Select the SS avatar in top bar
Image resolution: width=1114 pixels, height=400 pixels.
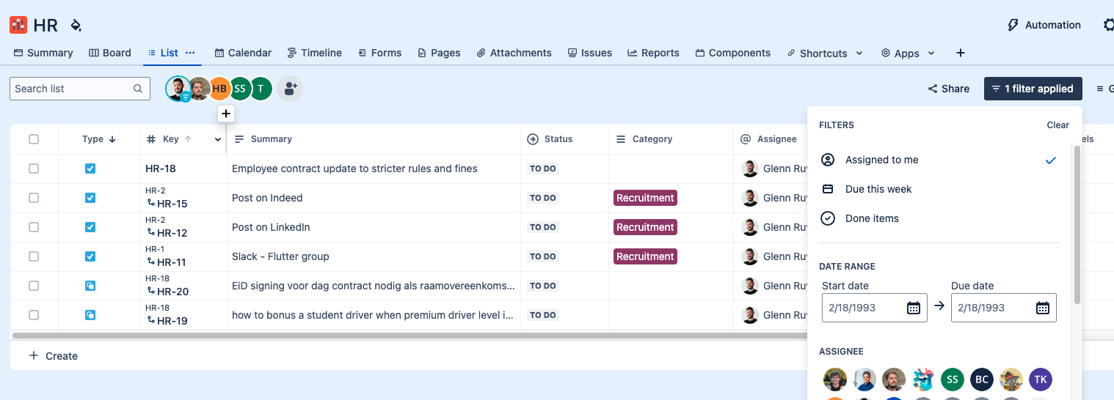[x=240, y=89]
